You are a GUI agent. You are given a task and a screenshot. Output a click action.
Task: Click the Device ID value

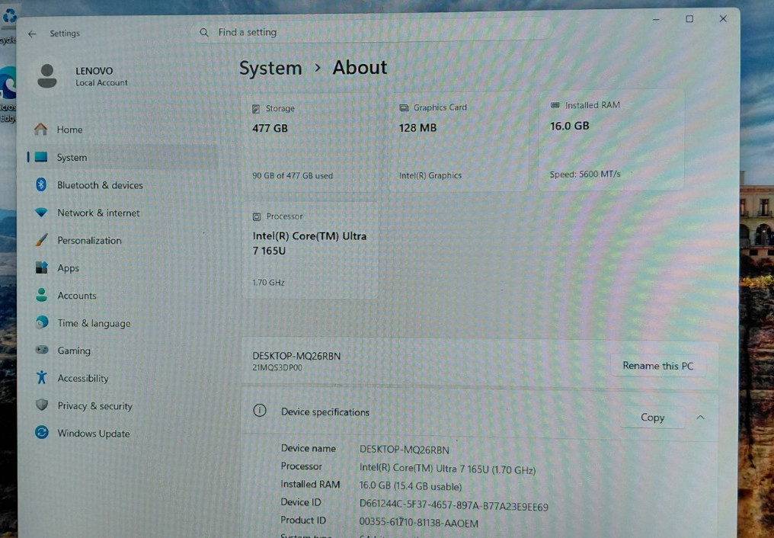pos(453,506)
